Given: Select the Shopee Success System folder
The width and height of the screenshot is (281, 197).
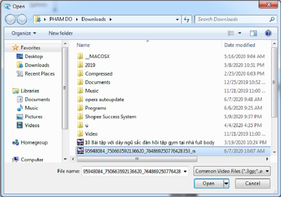Looking at the screenshot, I should [x=111, y=117].
